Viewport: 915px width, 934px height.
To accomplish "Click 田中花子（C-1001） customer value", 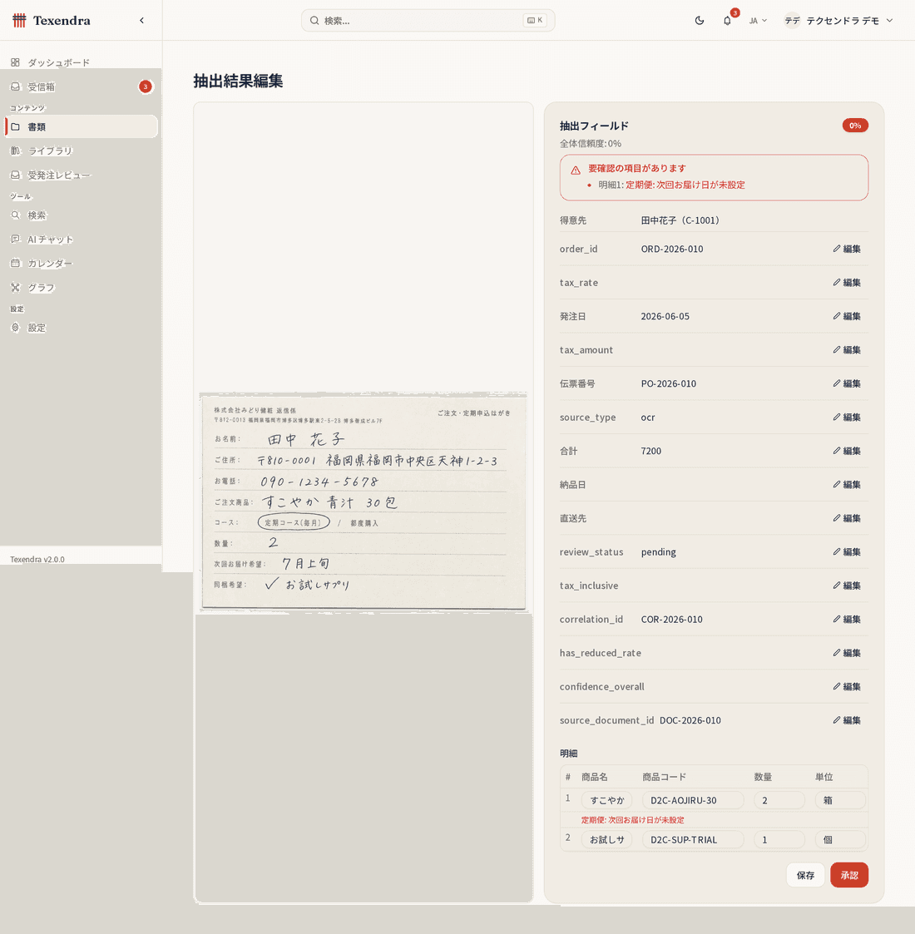I will coord(682,220).
